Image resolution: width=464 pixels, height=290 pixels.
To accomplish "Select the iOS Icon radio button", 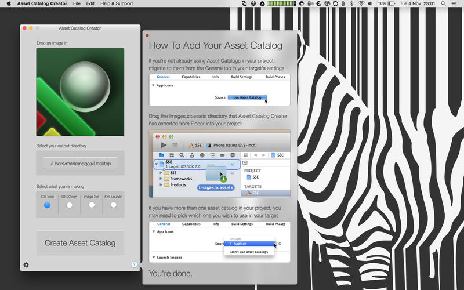I will click(47, 205).
